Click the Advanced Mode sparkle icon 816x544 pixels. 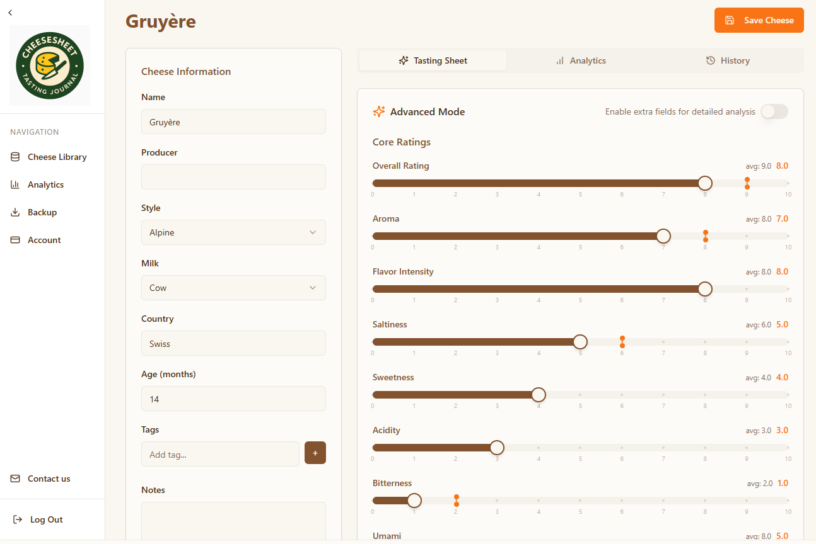pos(379,111)
